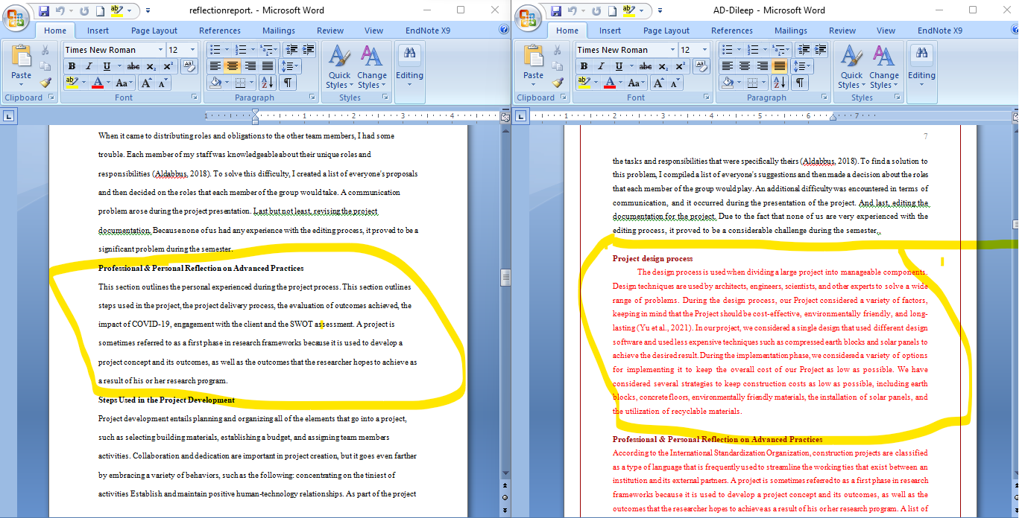
Task: Toggle Center alignment in reflectionreport window
Action: pyautogui.click(x=233, y=66)
